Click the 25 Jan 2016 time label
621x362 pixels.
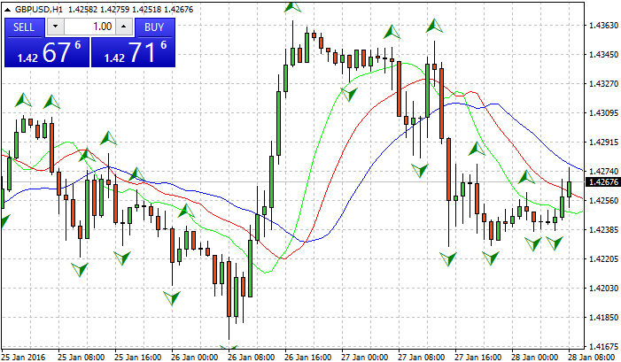tap(23, 358)
